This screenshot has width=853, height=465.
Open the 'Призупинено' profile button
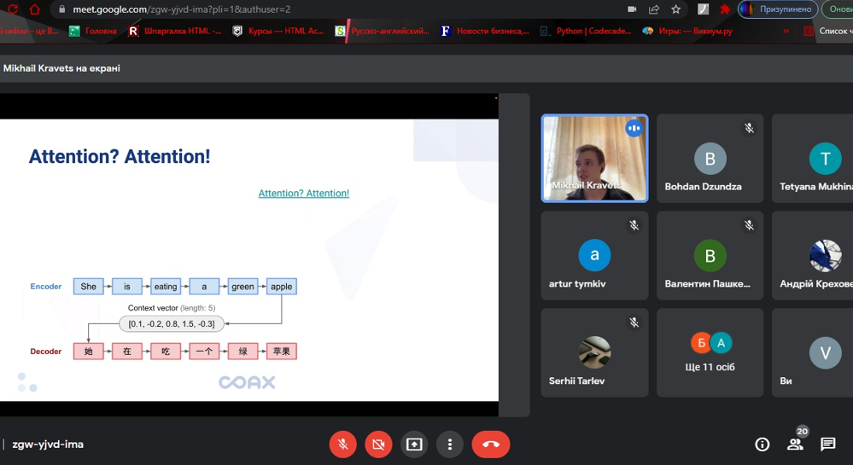point(778,9)
